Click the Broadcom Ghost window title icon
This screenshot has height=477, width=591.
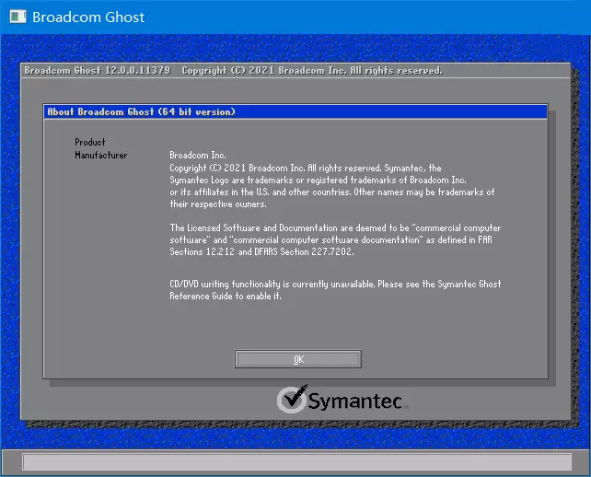pyautogui.click(x=17, y=17)
